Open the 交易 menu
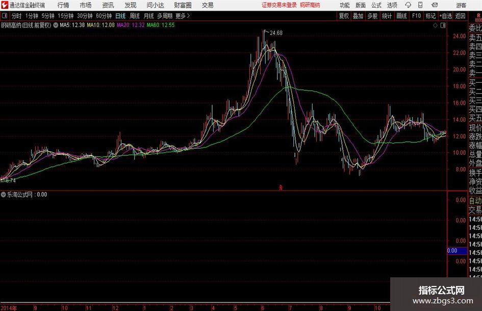The height and width of the screenshot is (311, 482). [208, 5]
